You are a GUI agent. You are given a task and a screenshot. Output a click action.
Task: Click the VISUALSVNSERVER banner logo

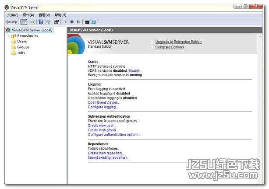[108, 42]
